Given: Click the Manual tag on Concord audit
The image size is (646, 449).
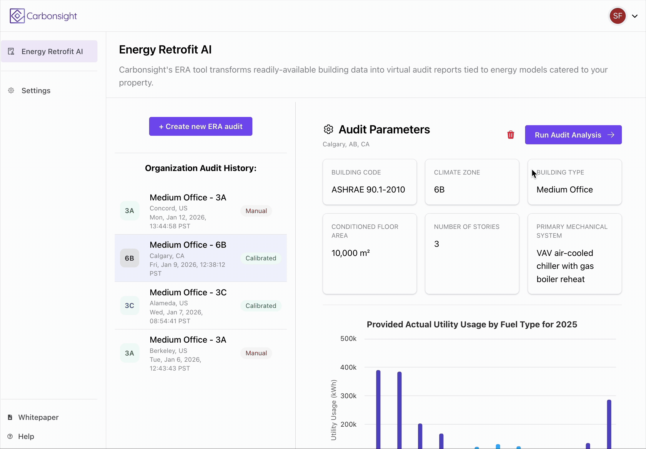Looking at the screenshot, I should pos(256,211).
